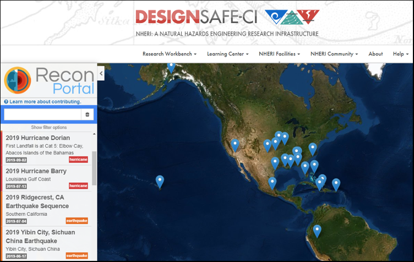This screenshot has height=262, width=414.
Task: Select the 2019 Hurricane Dorian event
Action: [47, 148]
